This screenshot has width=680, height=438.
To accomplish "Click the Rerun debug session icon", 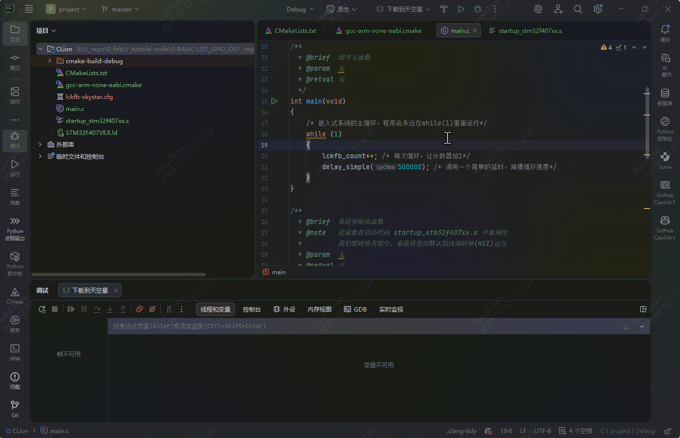I will coord(42,309).
